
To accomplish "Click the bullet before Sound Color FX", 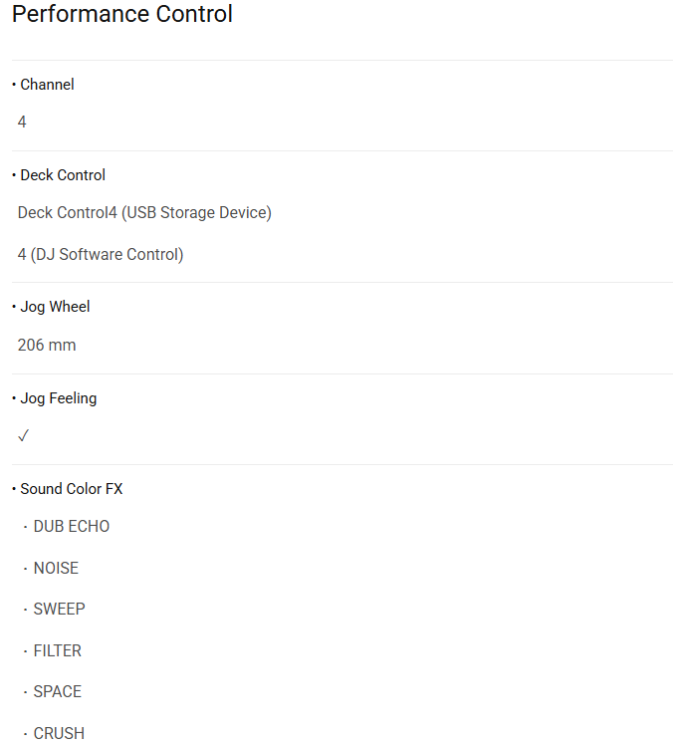I will 14,489.
